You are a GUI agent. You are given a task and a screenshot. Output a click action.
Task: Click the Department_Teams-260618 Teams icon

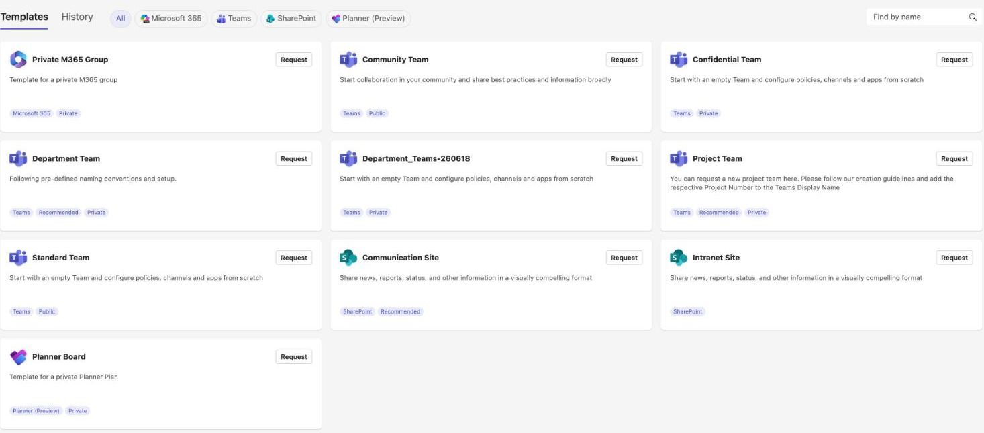click(x=348, y=159)
